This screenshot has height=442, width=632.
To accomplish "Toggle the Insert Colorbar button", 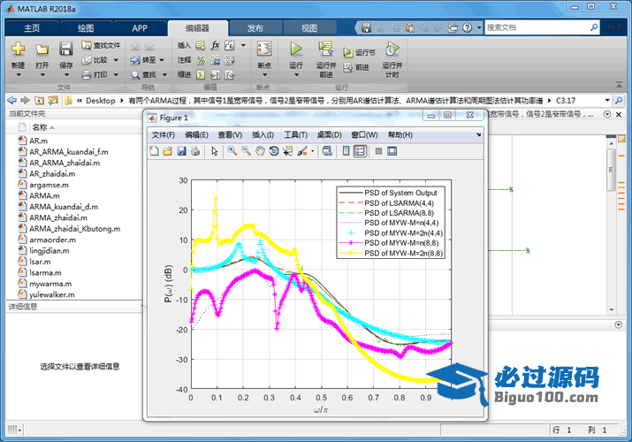I will pos(346,151).
